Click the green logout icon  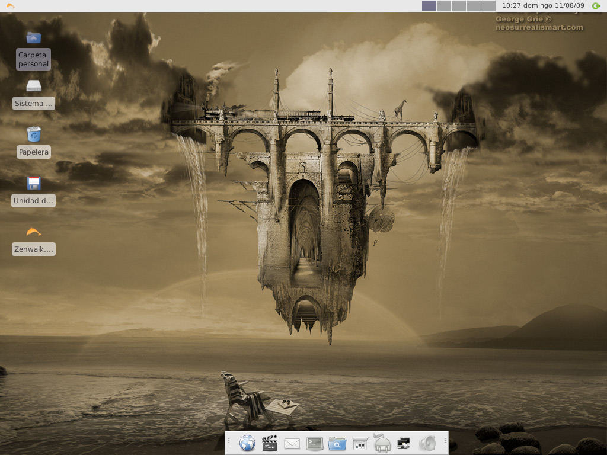(x=596, y=5)
